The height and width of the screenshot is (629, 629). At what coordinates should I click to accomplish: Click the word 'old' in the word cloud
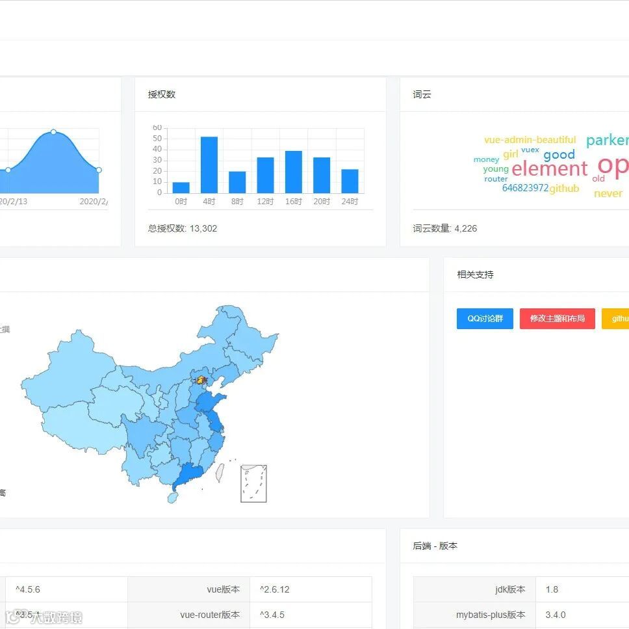tap(598, 178)
